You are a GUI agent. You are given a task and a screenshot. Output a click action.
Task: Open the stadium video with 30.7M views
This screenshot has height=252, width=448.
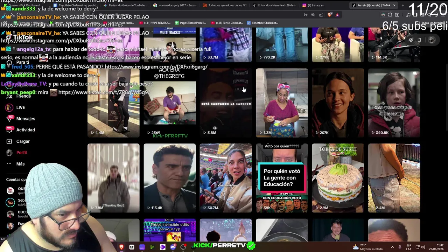point(226,178)
